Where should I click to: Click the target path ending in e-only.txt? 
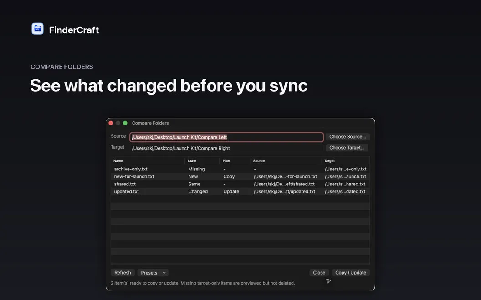[345, 169]
